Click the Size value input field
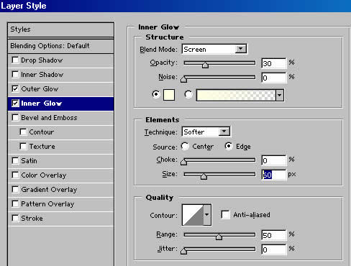 tap(274, 175)
